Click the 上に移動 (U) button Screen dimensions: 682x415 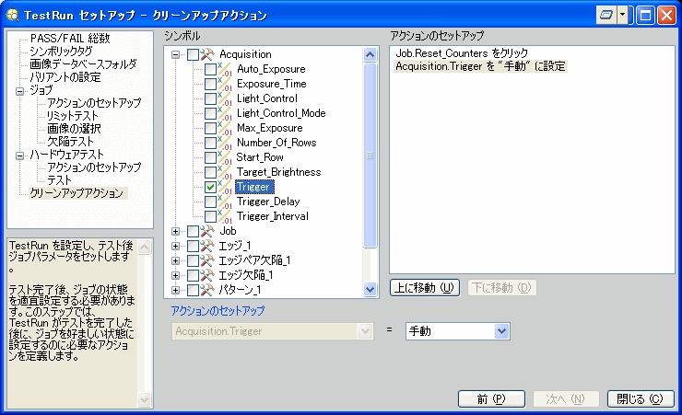(424, 287)
